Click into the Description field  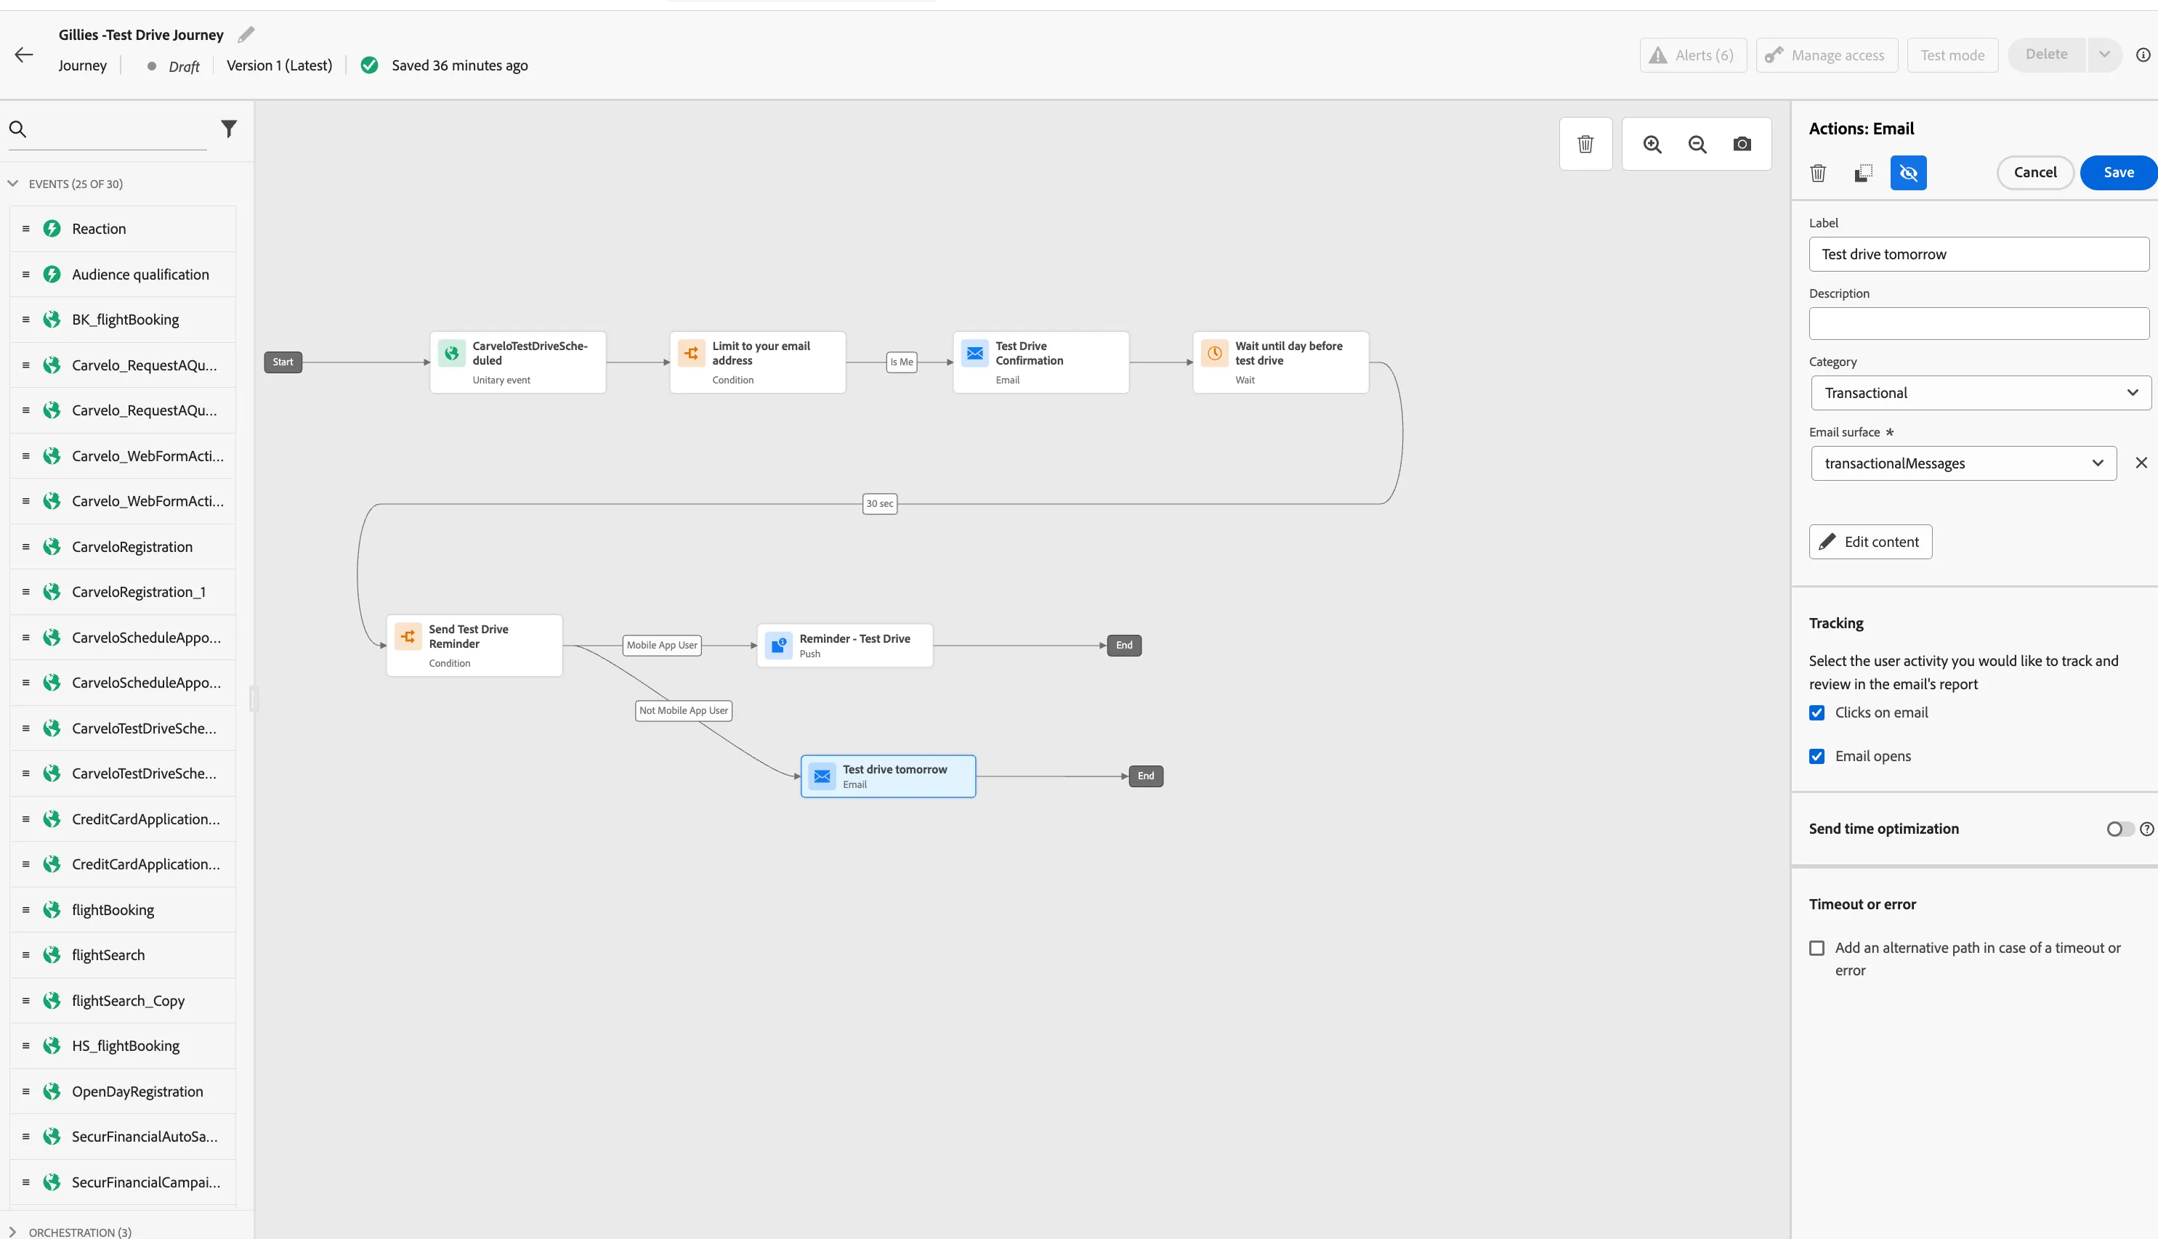click(1979, 324)
